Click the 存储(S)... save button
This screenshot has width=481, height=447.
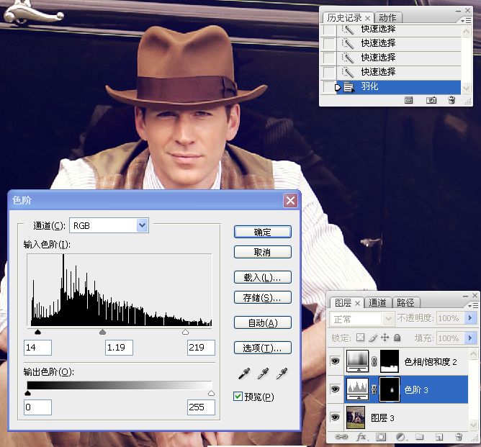point(263,297)
